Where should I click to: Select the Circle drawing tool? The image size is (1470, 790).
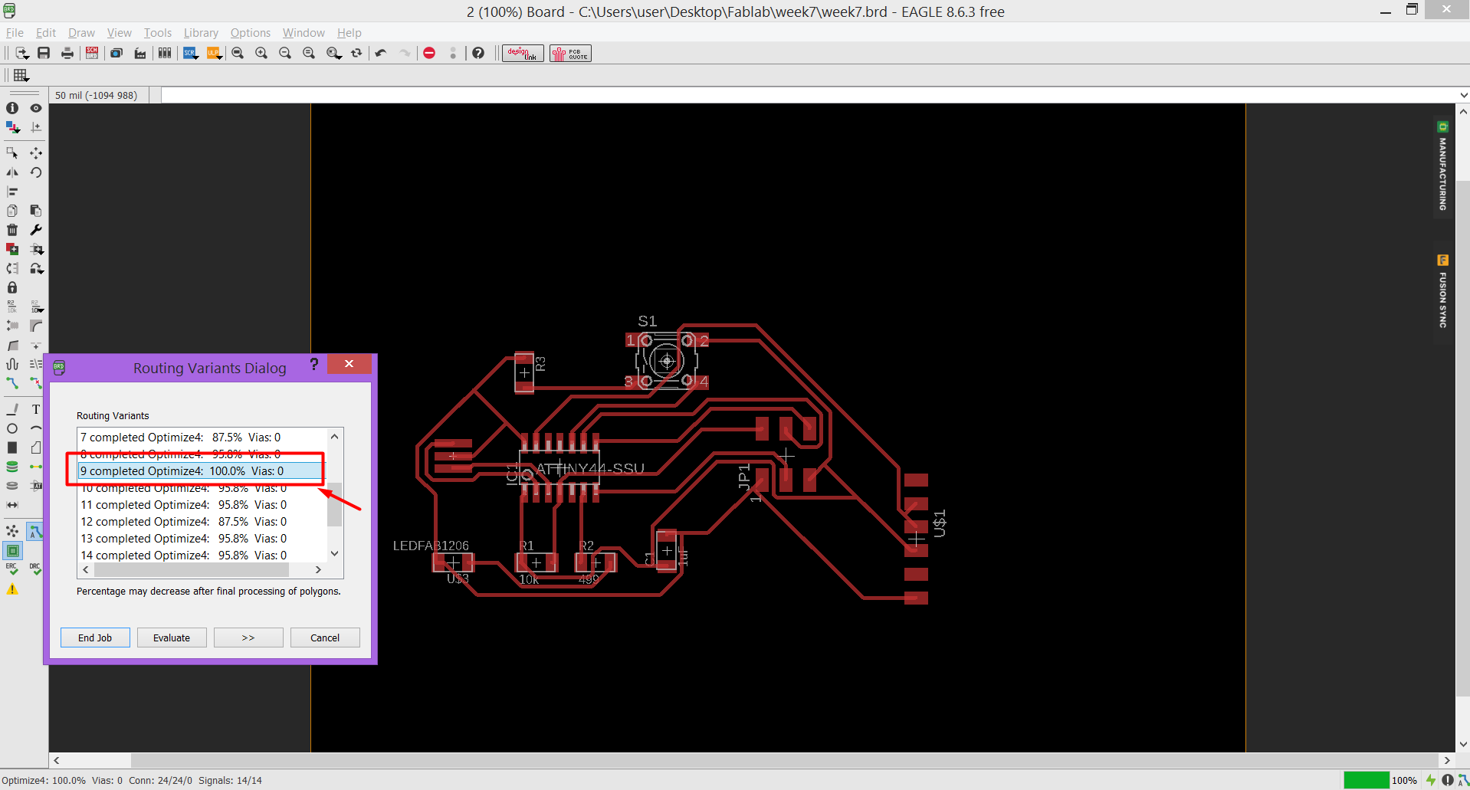12,428
